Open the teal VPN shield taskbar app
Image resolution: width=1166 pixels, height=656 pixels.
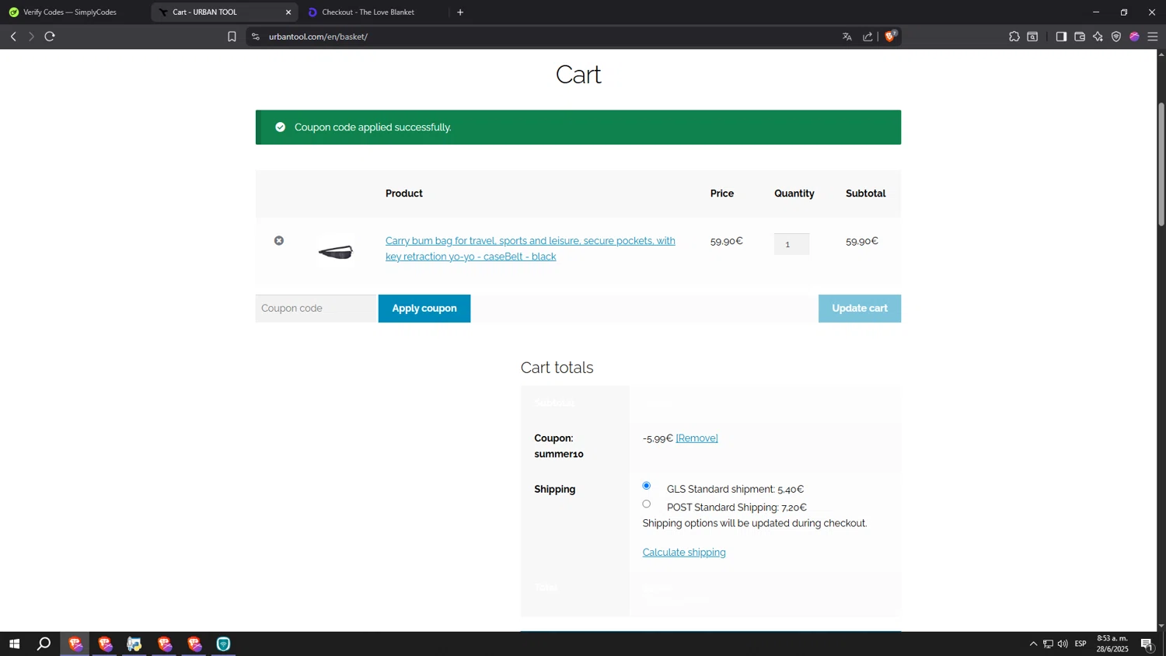point(224,644)
